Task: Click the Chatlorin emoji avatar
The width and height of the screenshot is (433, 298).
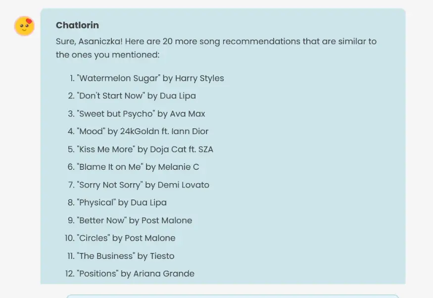Action: (24, 26)
